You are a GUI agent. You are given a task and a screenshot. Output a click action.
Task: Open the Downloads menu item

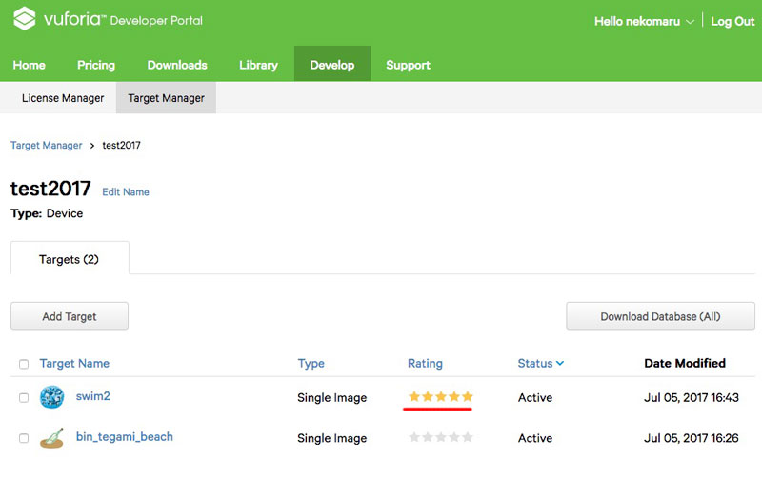[x=177, y=65]
